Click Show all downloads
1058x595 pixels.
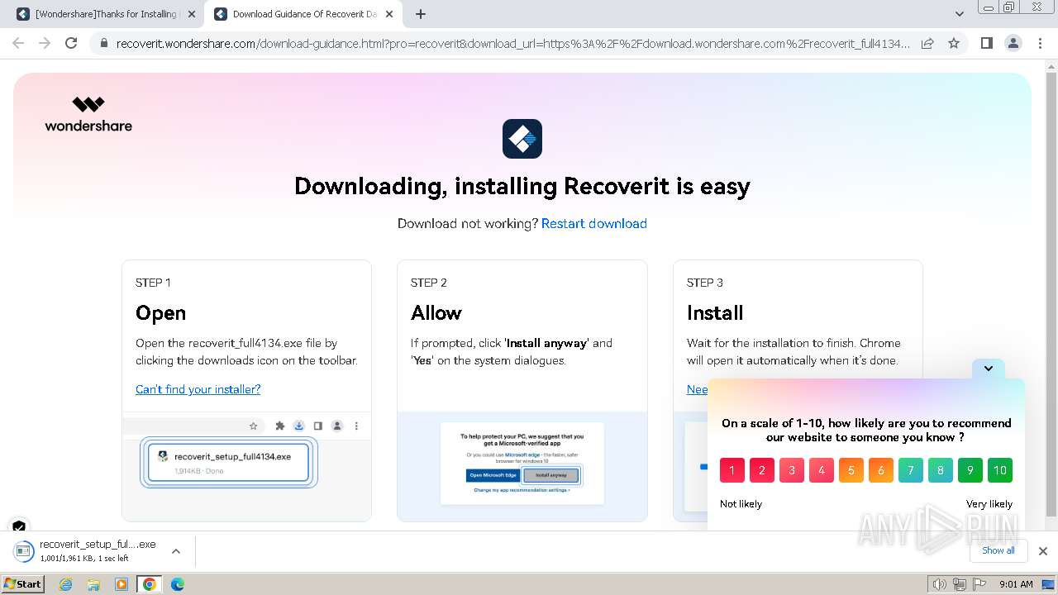(x=998, y=550)
